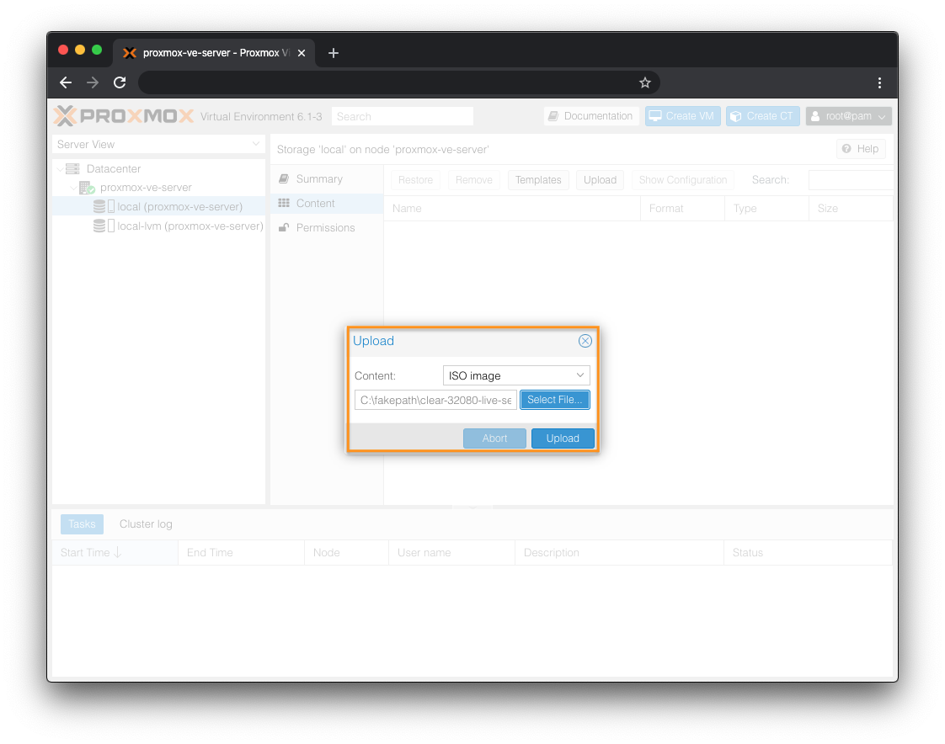This screenshot has width=945, height=744.
Task: Click the Status column header
Action: point(808,552)
